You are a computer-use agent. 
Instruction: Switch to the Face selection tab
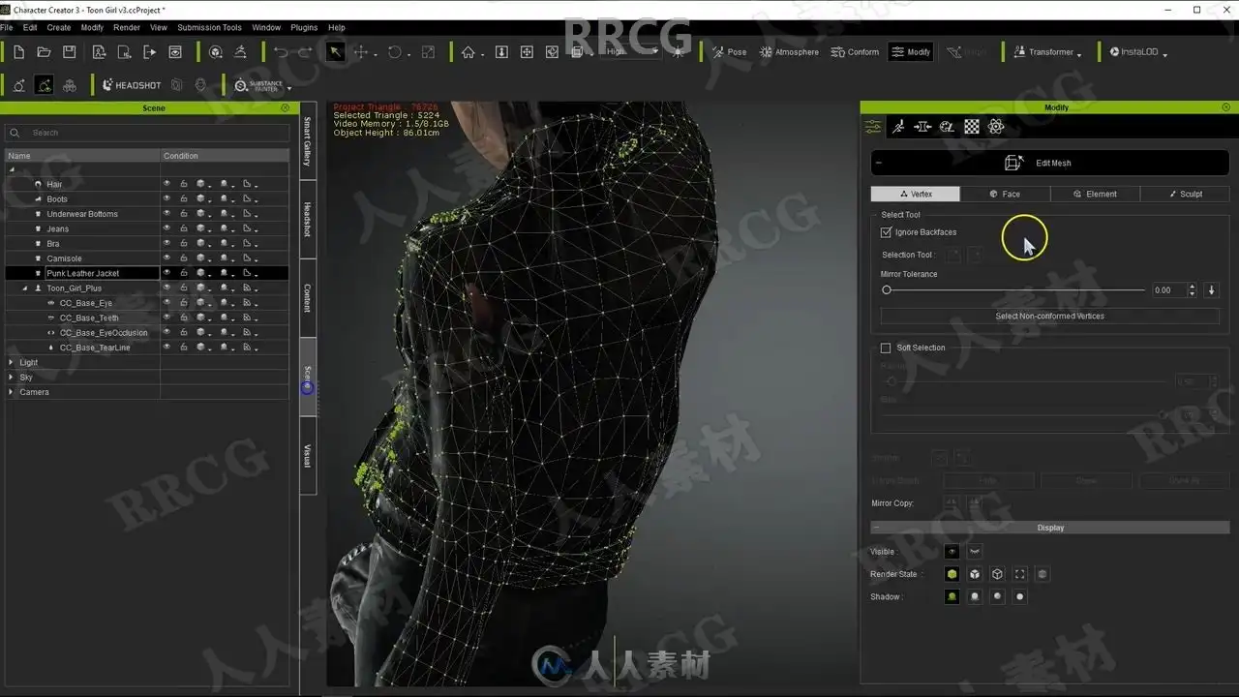pyautogui.click(x=1005, y=195)
